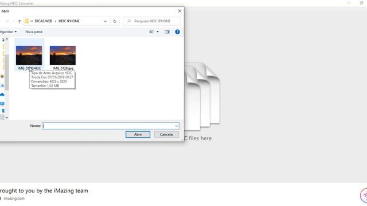The width and height of the screenshot is (367, 206).
Task: Open the imazing.com link
Action: tap(14, 199)
